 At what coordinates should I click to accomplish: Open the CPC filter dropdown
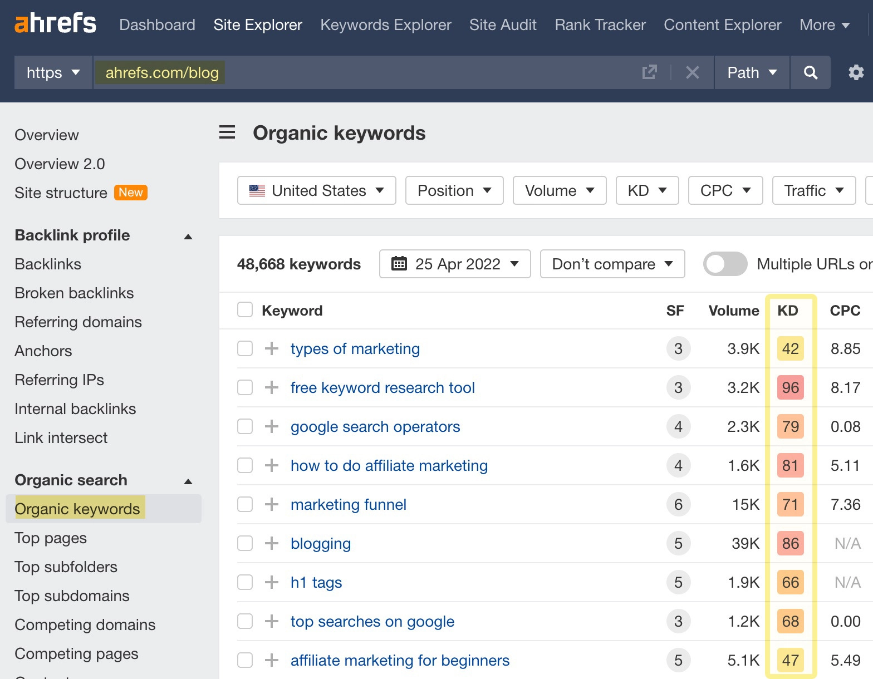click(x=725, y=190)
